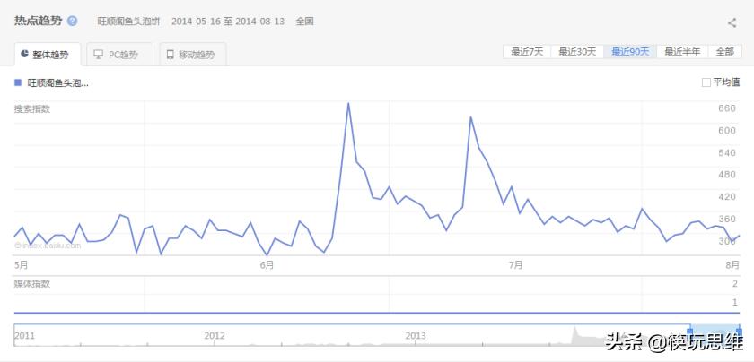The width and height of the screenshot is (754, 362).
Task: Switch to the 移动趋势 tab
Action: [193, 55]
